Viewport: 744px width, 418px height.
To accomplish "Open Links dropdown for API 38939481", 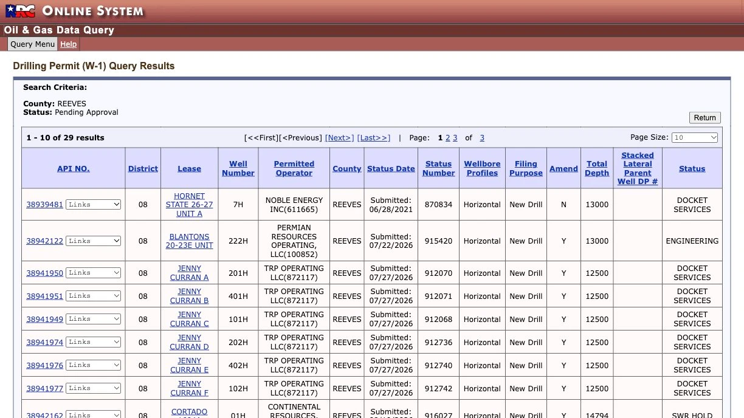I will pyautogui.click(x=94, y=205).
